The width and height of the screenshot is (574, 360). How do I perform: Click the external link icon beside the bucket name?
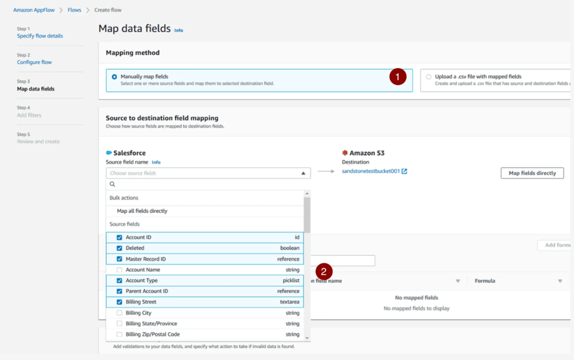pyautogui.click(x=404, y=171)
